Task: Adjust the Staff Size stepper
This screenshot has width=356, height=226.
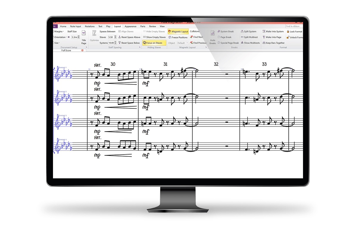Action: (x=79, y=37)
